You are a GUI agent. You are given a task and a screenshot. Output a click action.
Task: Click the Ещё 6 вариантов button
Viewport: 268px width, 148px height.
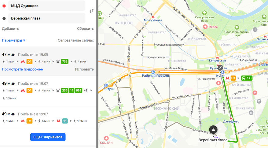point(48,137)
